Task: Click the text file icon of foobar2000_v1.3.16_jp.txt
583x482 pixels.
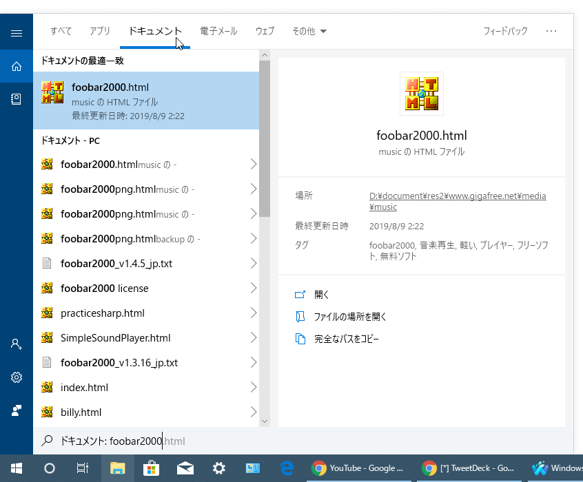Action: coord(47,362)
